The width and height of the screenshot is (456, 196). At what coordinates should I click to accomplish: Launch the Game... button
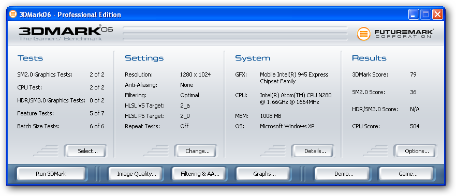[x=406, y=174]
